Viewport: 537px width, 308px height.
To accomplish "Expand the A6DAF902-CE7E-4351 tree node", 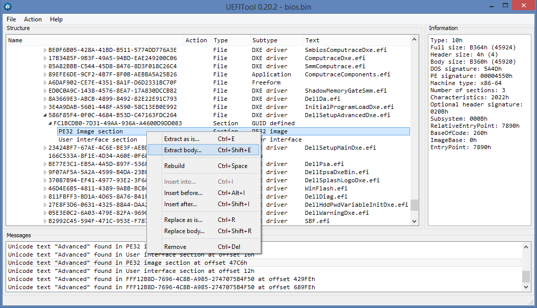I will point(45,82).
